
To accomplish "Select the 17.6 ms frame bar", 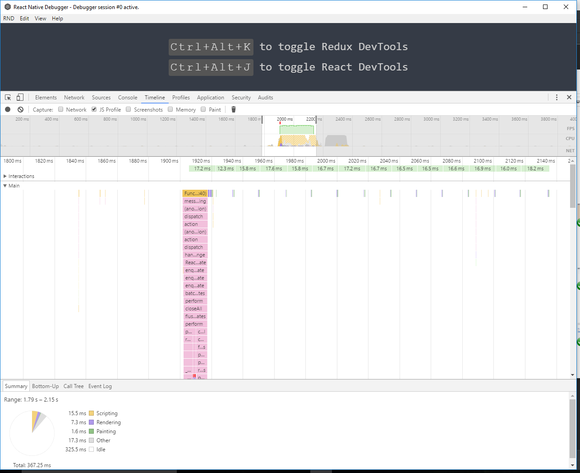I will click(274, 169).
